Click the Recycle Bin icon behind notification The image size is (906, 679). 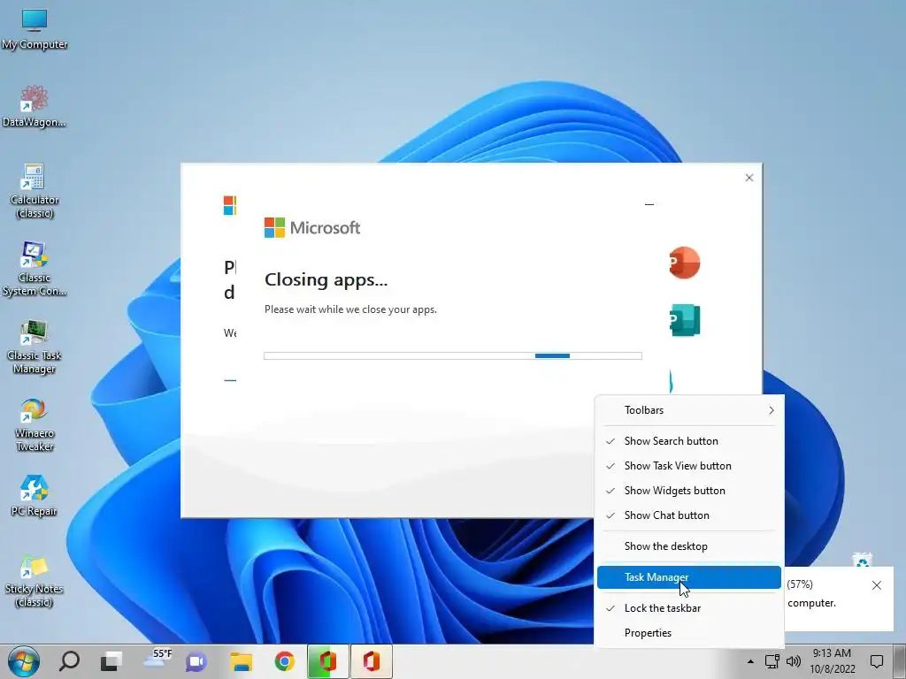[x=862, y=559]
